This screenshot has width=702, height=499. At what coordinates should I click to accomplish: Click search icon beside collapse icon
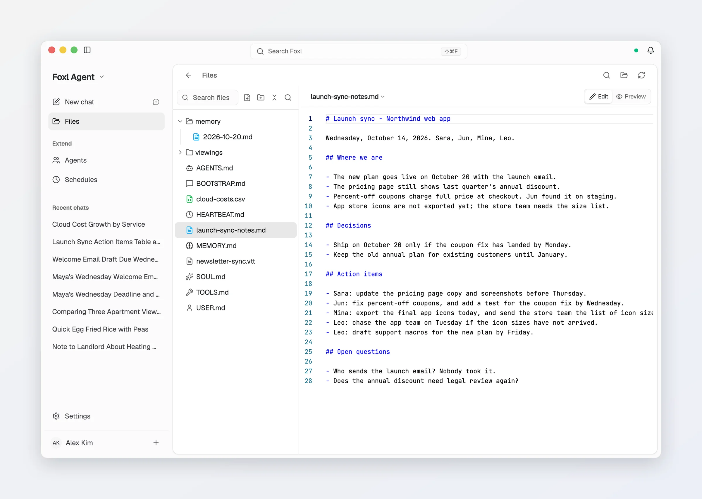pos(288,98)
